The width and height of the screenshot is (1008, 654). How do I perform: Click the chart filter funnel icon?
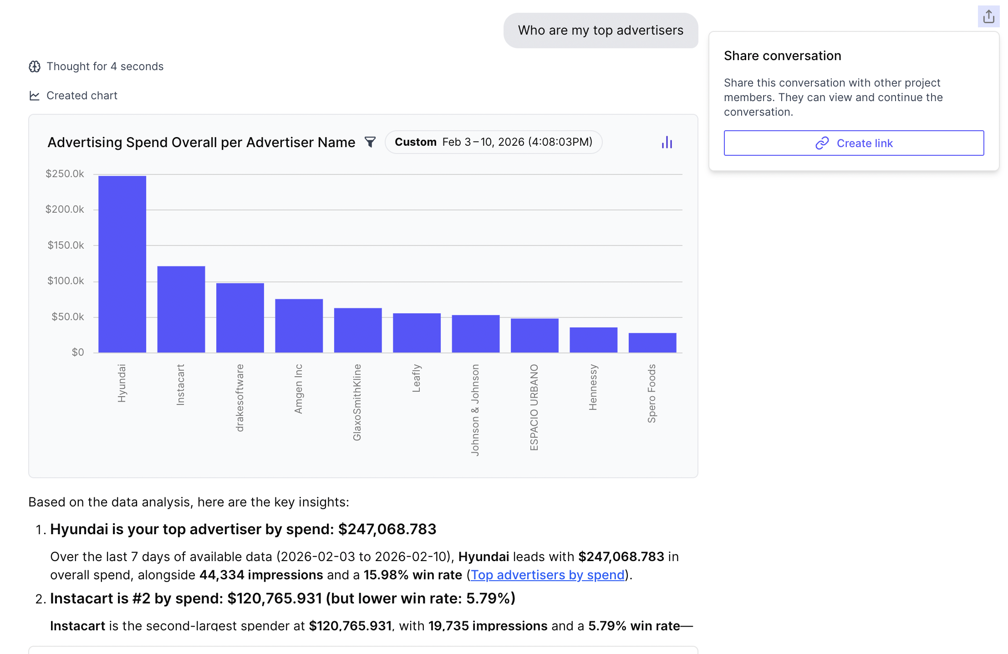[370, 143]
